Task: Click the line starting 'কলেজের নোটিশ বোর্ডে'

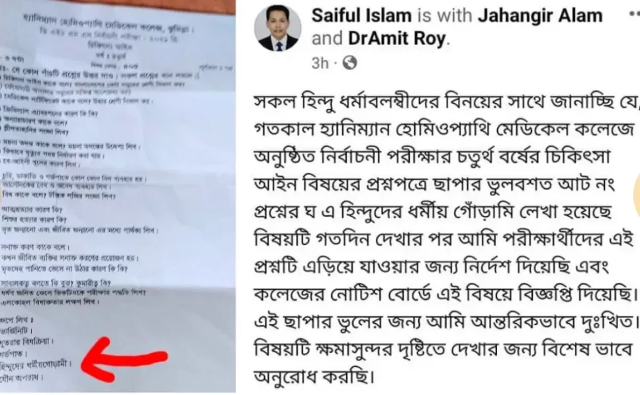Action: 445,294
